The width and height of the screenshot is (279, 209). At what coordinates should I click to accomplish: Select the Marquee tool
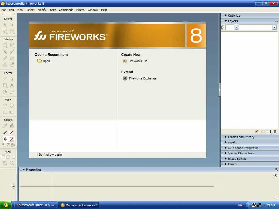[x=5, y=45]
